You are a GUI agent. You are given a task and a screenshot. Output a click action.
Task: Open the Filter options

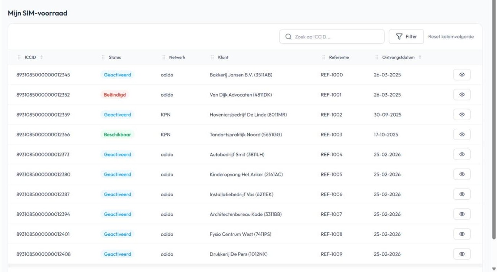406,37
